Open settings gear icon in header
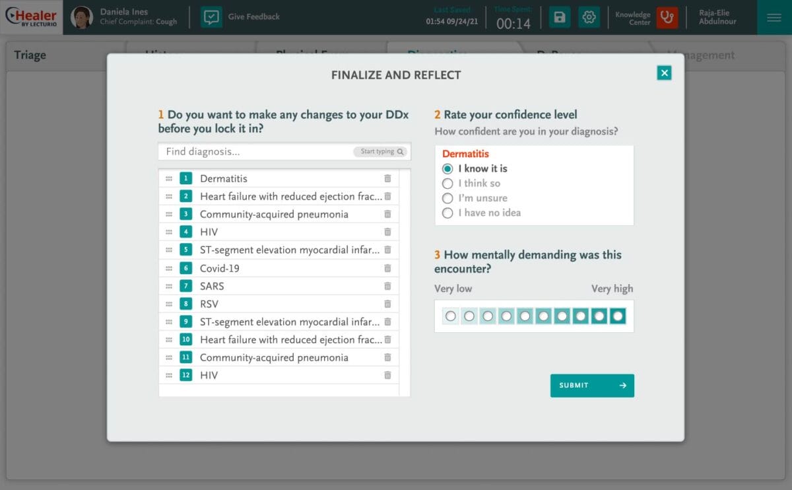This screenshot has width=792, height=490. [589, 17]
